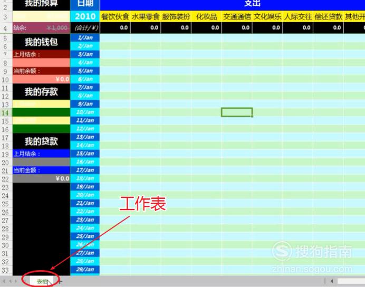Viewport: 365px width, 287px height.
Task: Click the ¥0.0 wallet balance cell
Action: pyautogui.click(x=41, y=79)
